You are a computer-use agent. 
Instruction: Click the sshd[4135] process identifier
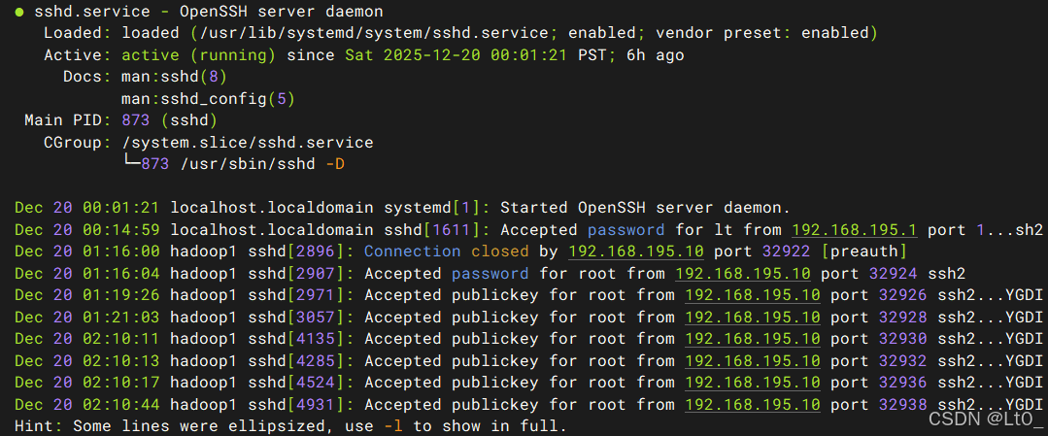(295, 340)
